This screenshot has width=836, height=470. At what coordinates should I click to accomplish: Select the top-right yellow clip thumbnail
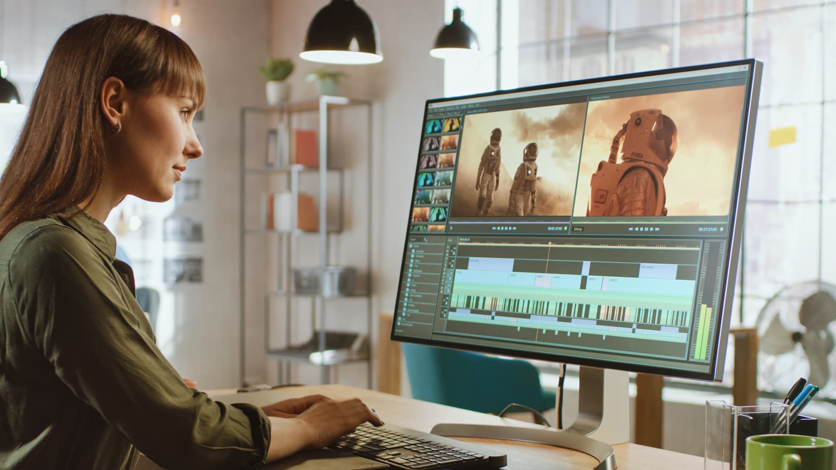point(452,124)
